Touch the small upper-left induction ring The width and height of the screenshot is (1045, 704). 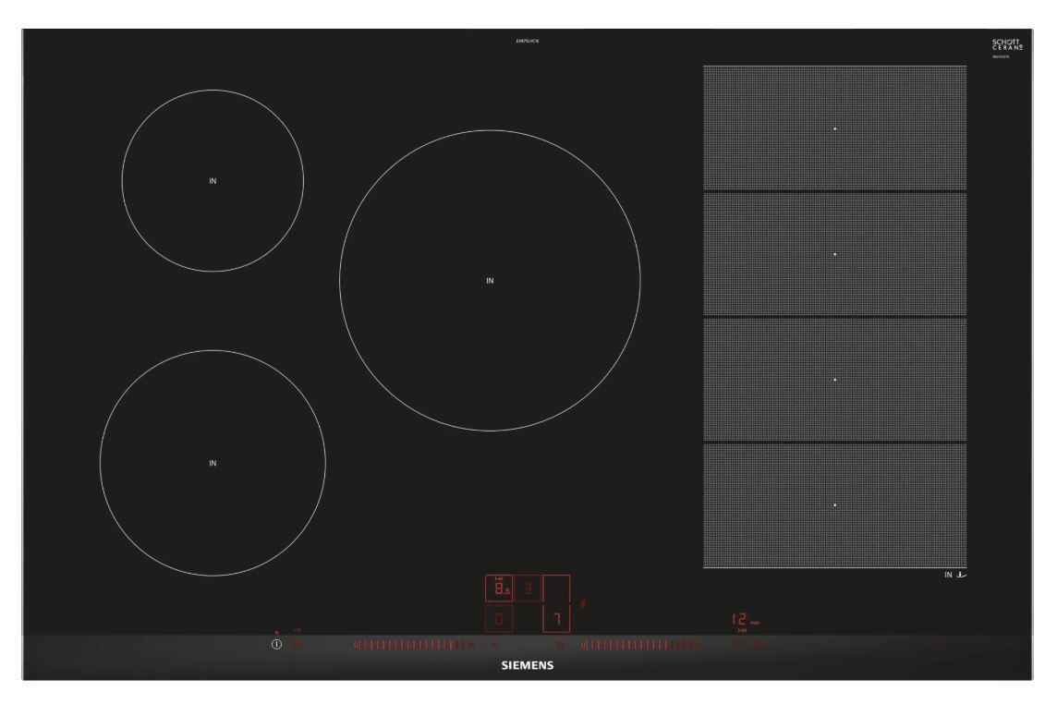click(213, 181)
